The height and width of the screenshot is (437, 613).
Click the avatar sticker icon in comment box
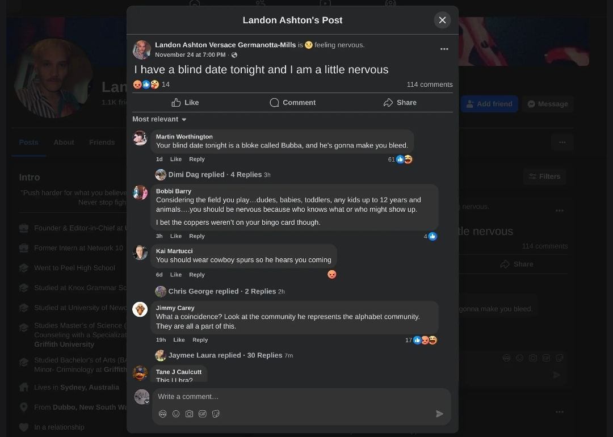(163, 414)
